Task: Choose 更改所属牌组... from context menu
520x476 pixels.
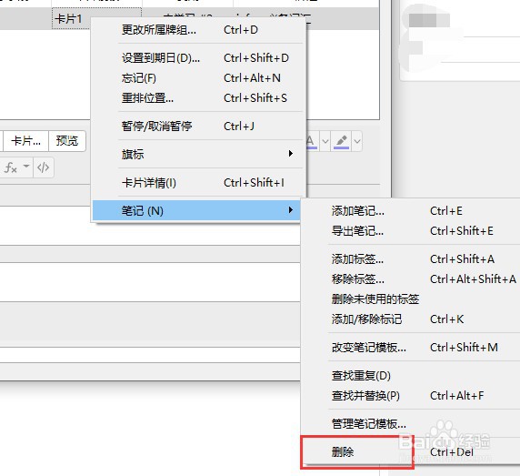Action: [198, 30]
